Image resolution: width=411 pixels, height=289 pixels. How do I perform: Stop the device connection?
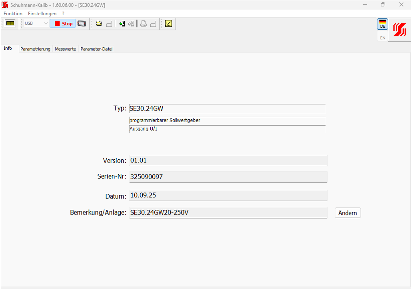(x=63, y=24)
